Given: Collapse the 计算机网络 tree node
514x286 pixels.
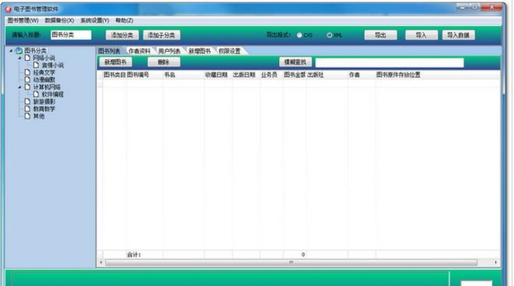Looking at the screenshot, I should pos(19,87).
